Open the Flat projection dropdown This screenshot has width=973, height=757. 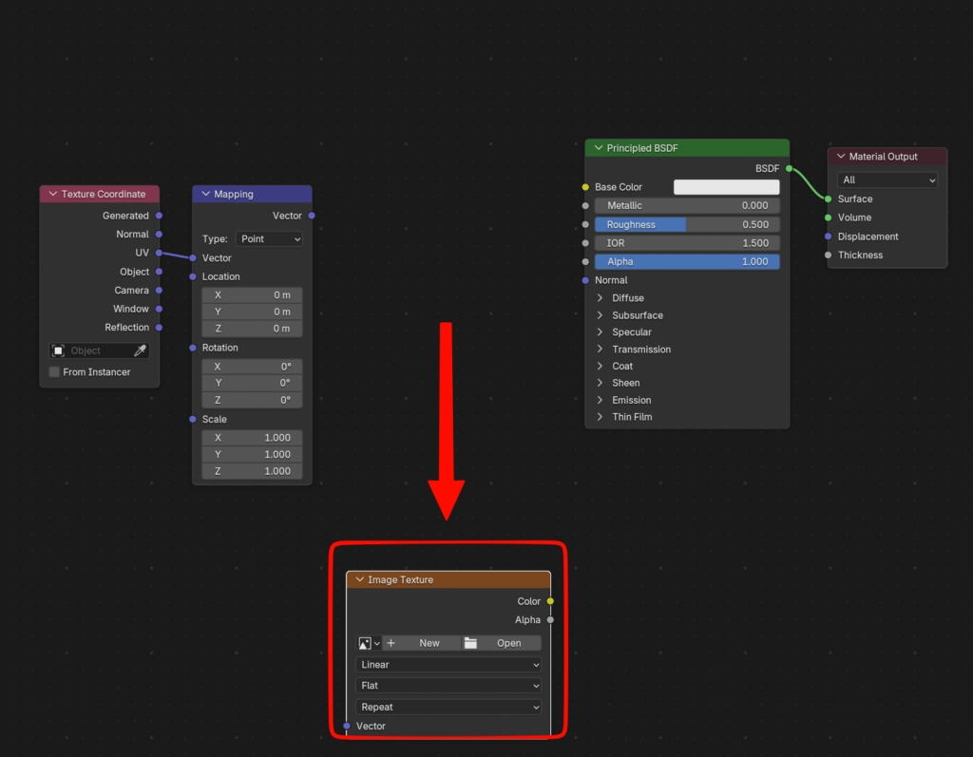coord(448,686)
